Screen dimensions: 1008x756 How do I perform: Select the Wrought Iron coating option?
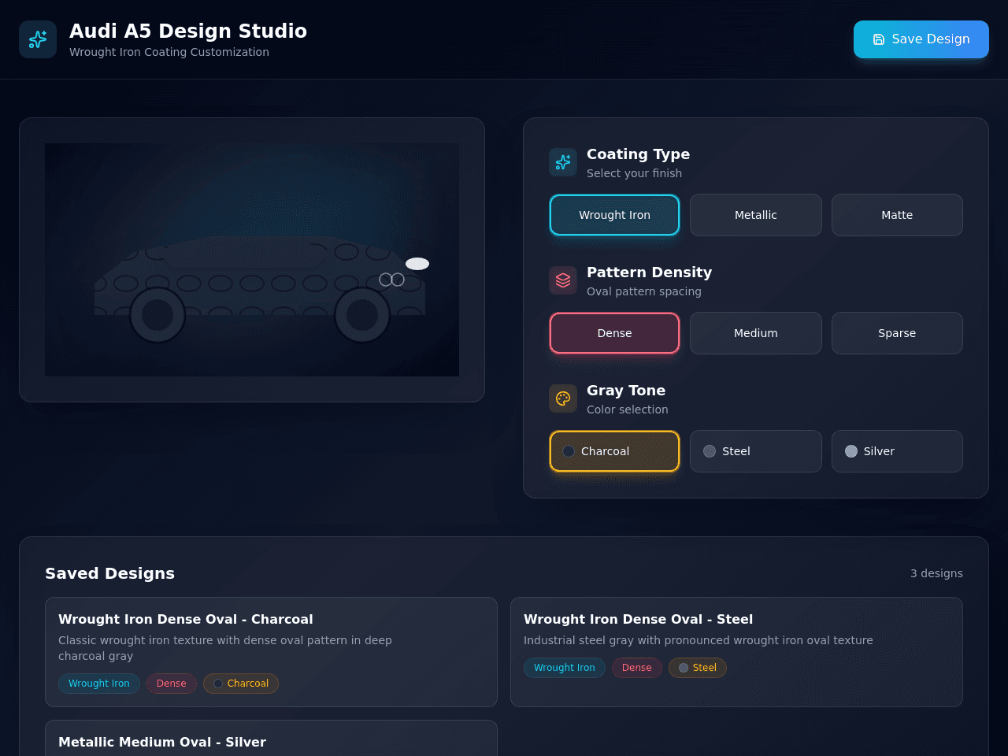pos(614,215)
